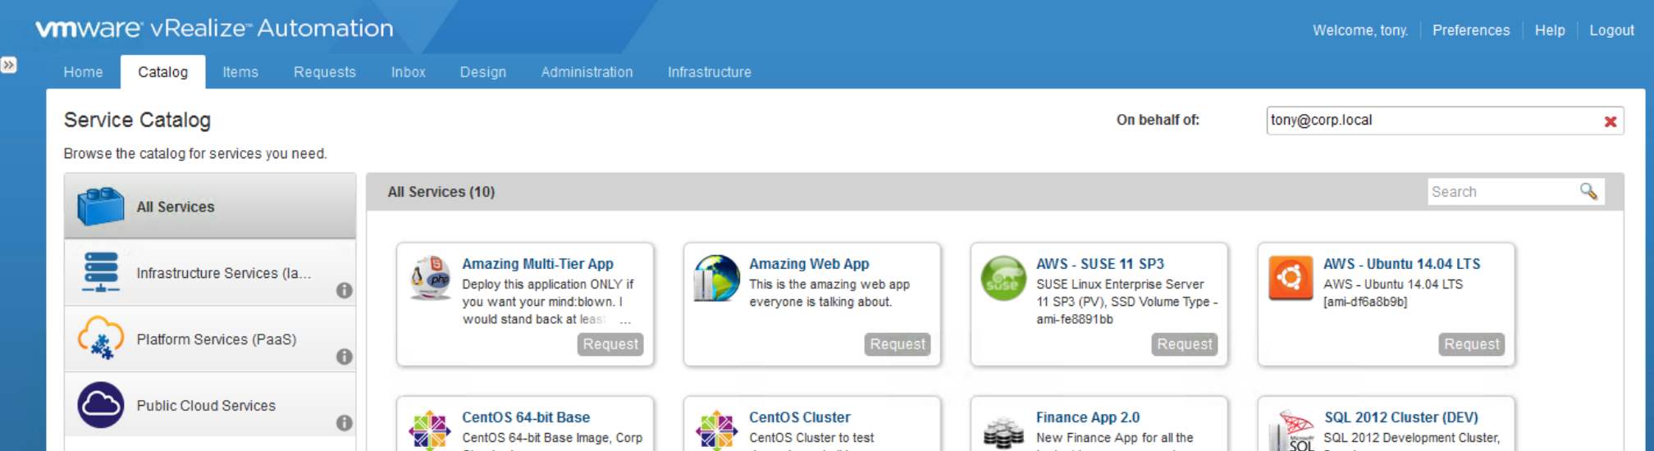1654x451 pixels.
Task: Open the Requests tab
Action: tap(325, 72)
